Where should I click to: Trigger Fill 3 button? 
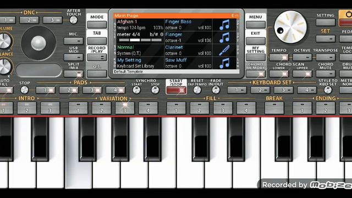(223, 108)
